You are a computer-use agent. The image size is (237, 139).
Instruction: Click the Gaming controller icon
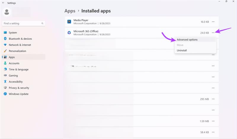point(5,75)
